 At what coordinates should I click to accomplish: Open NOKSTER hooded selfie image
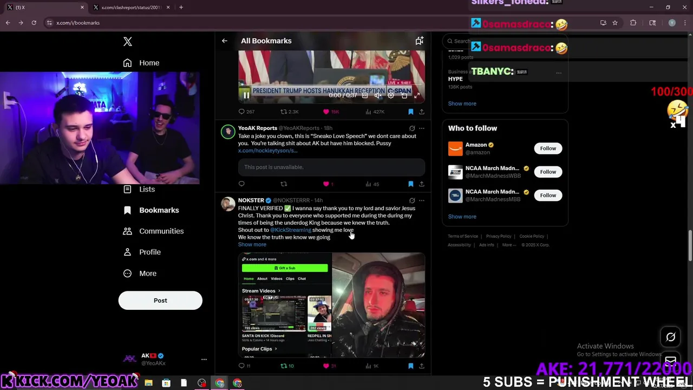(378, 305)
